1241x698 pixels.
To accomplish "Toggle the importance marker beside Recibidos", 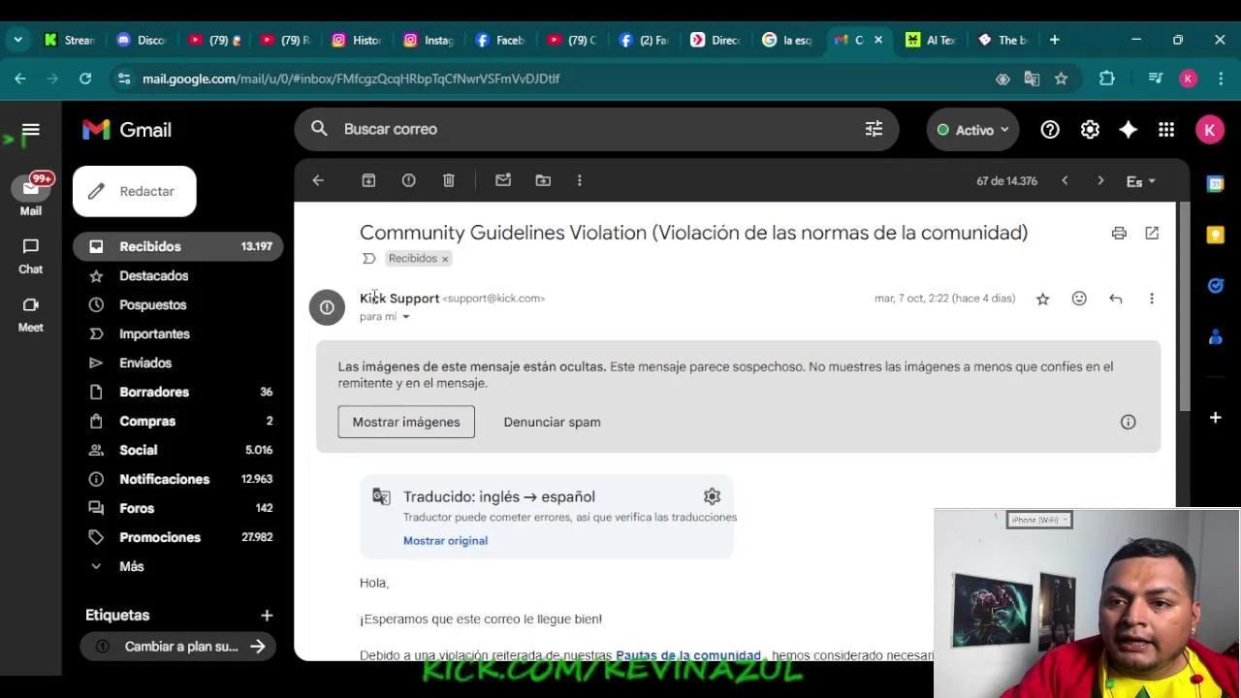I will click(368, 259).
